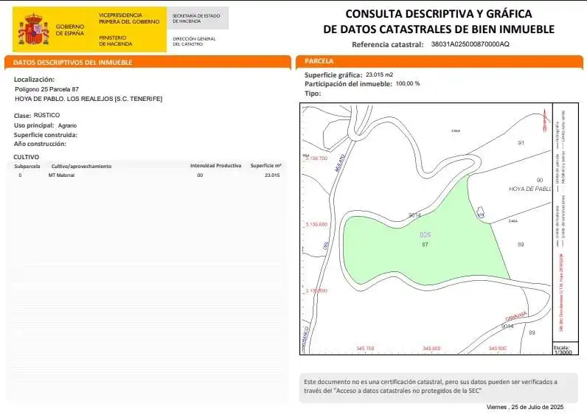Click 'MT Matorral' crop cell
This screenshot has height=415, width=587.
pos(61,175)
